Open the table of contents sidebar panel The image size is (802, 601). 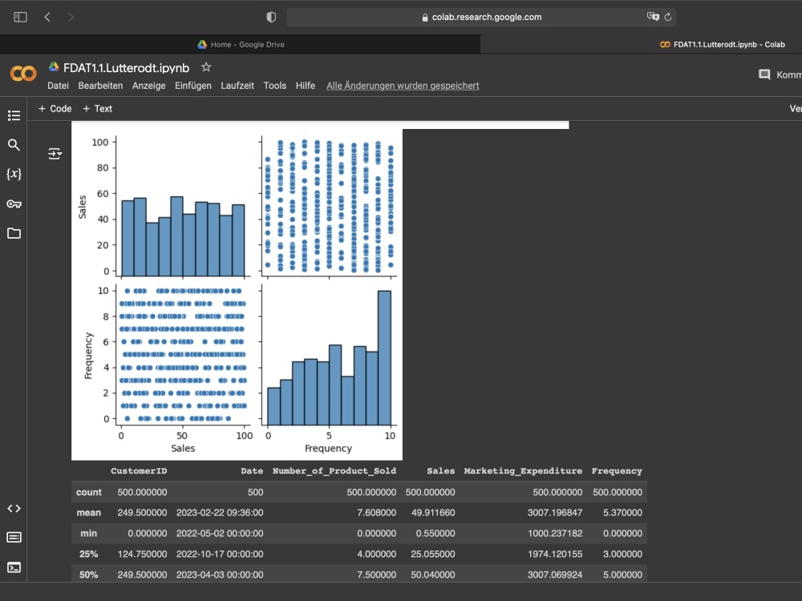pyautogui.click(x=14, y=115)
